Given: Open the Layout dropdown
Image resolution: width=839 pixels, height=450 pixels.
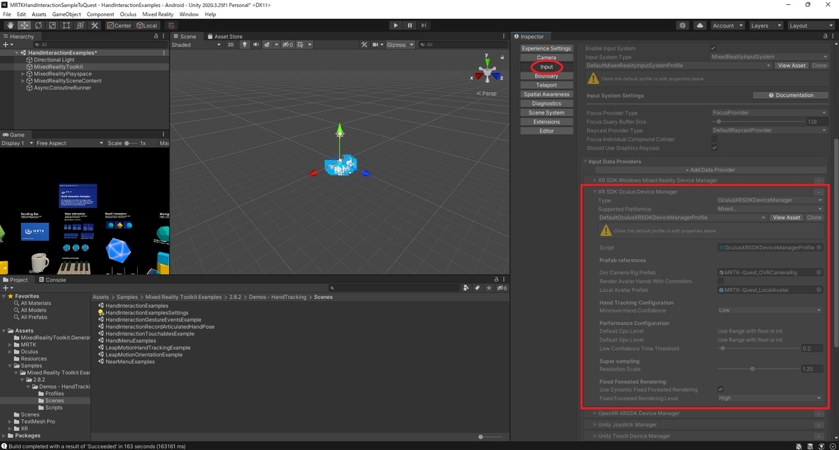Looking at the screenshot, I should tap(810, 25).
